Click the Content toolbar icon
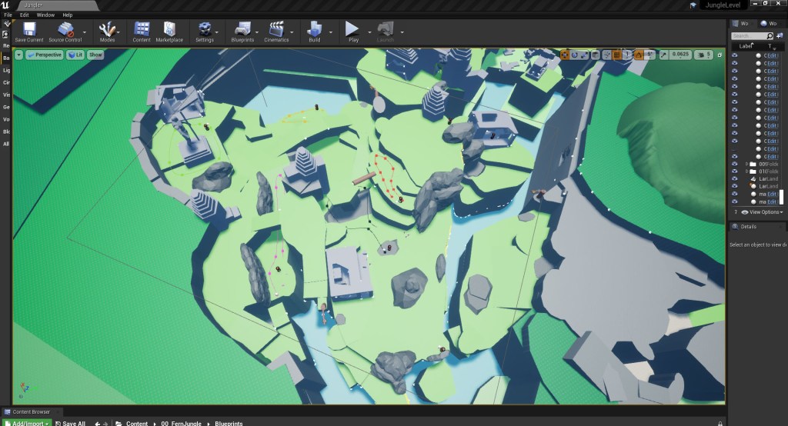 point(142,32)
